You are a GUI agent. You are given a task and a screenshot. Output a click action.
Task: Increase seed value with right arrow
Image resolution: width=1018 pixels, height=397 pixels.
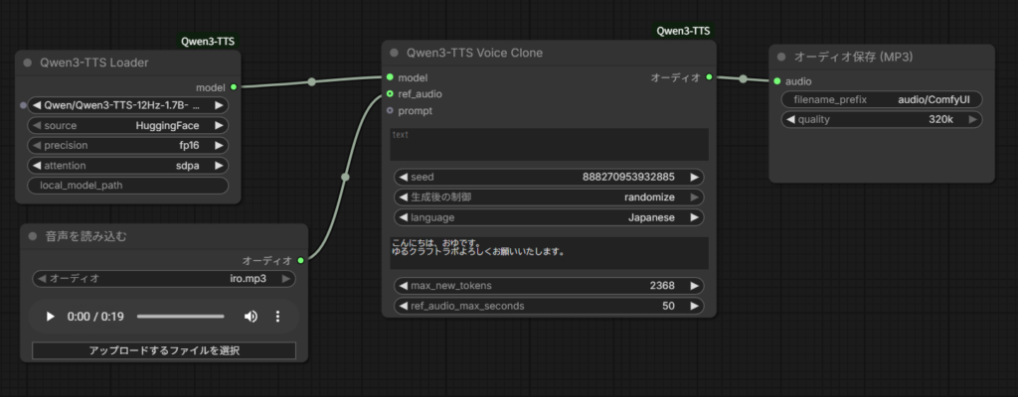(x=695, y=178)
